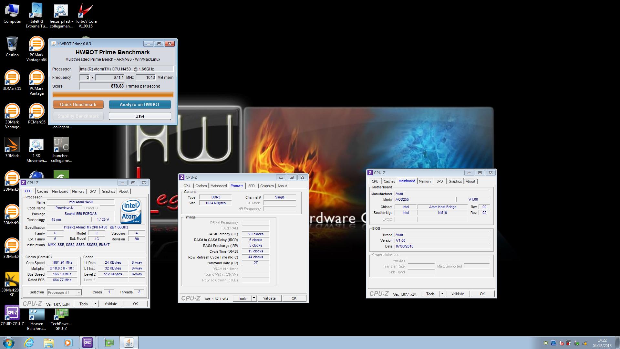Viewport: 620px width, 349px height.
Task: Click Validate in CPU-Z Memory window
Action: pos(269,298)
